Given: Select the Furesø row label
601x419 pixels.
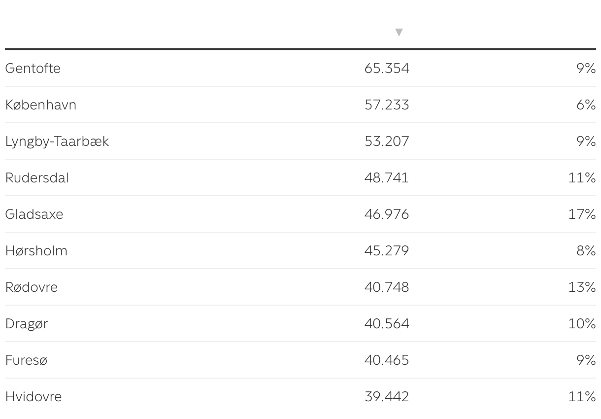Looking at the screenshot, I should pos(27,360).
